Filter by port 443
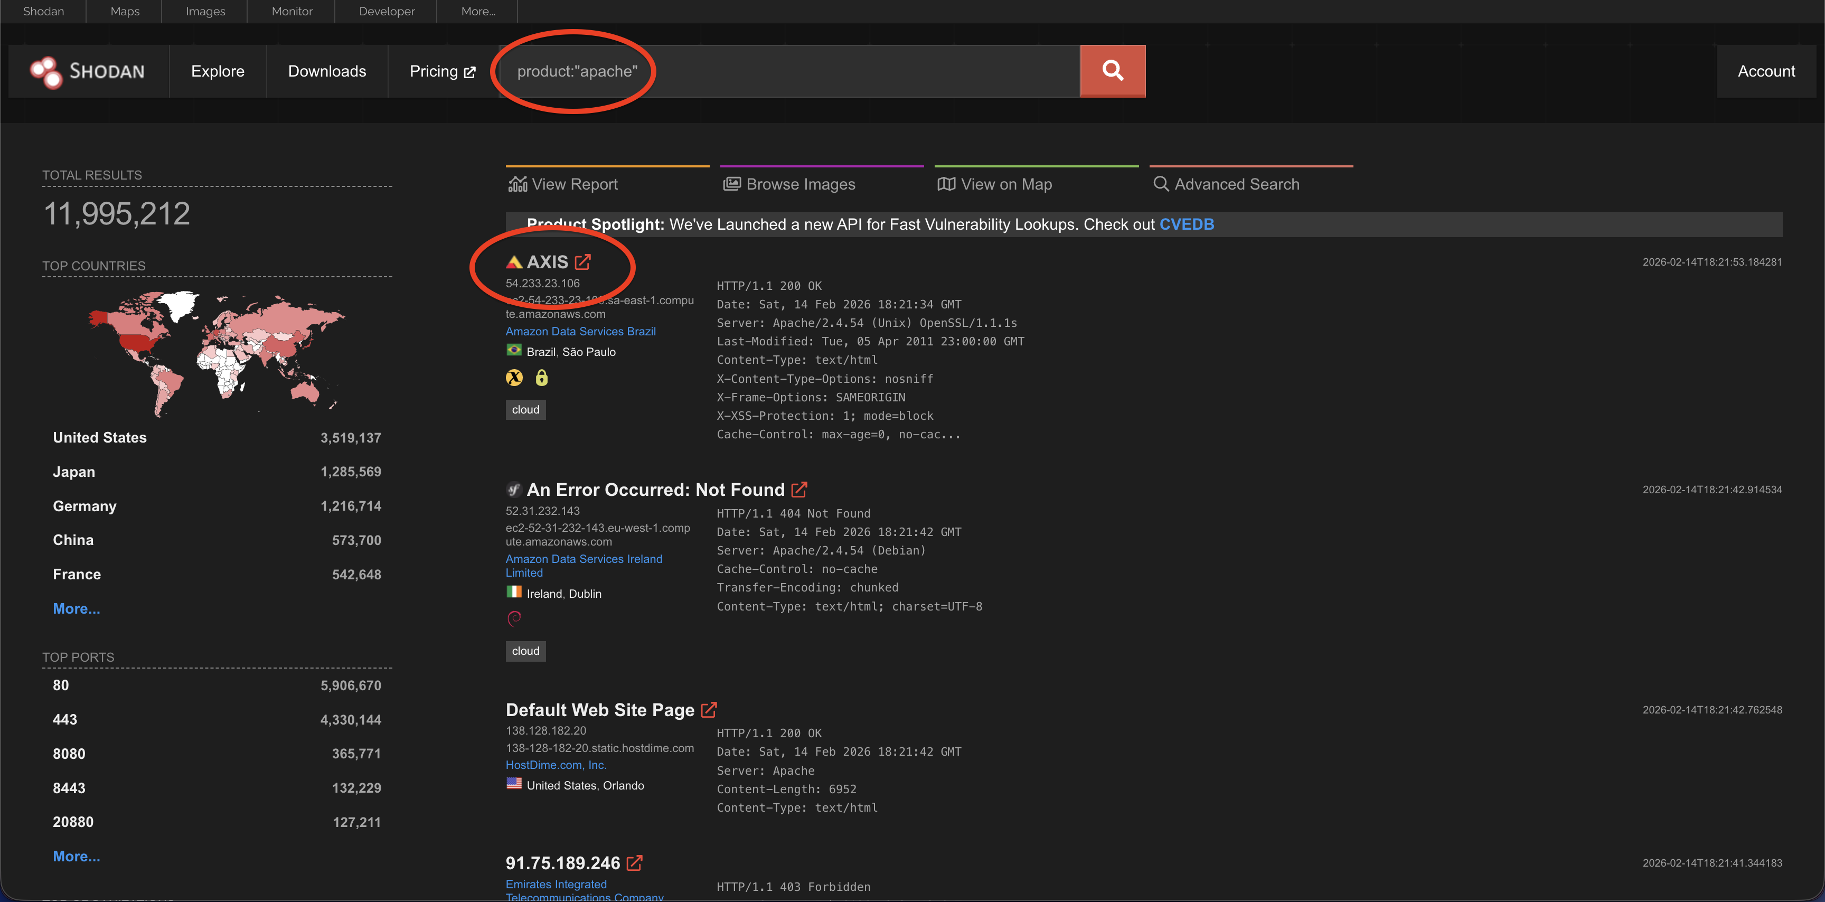Viewport: 1825px width, 902px height. pyautogui.click(x=65, y=719)
